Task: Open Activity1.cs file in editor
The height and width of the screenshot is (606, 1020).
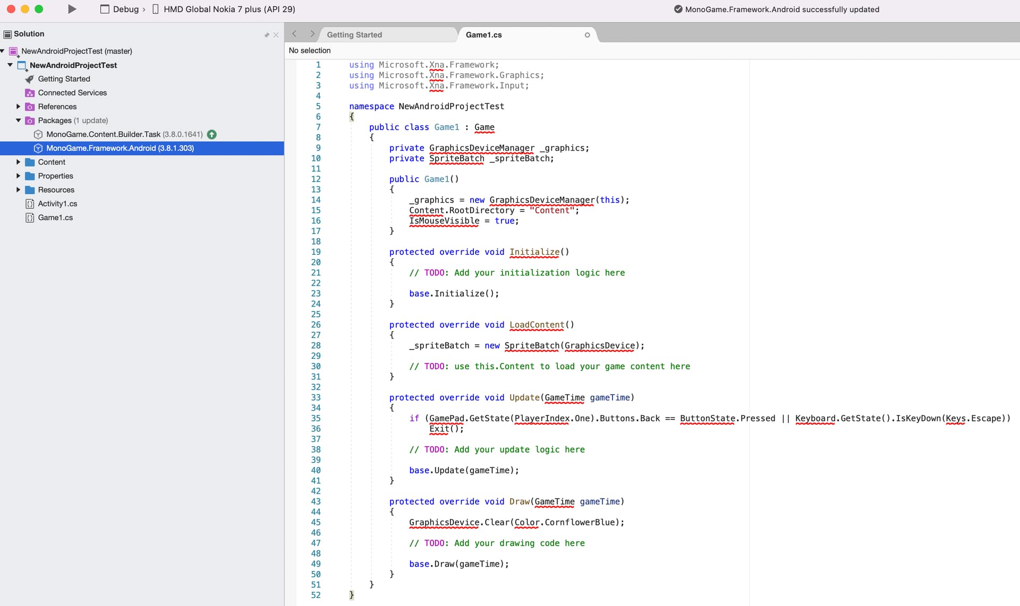Action: click(x=58, y=203)
